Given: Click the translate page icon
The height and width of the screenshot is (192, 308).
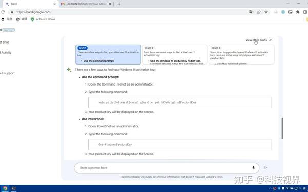Looking at the screenshot, I should tap(251, 12).
